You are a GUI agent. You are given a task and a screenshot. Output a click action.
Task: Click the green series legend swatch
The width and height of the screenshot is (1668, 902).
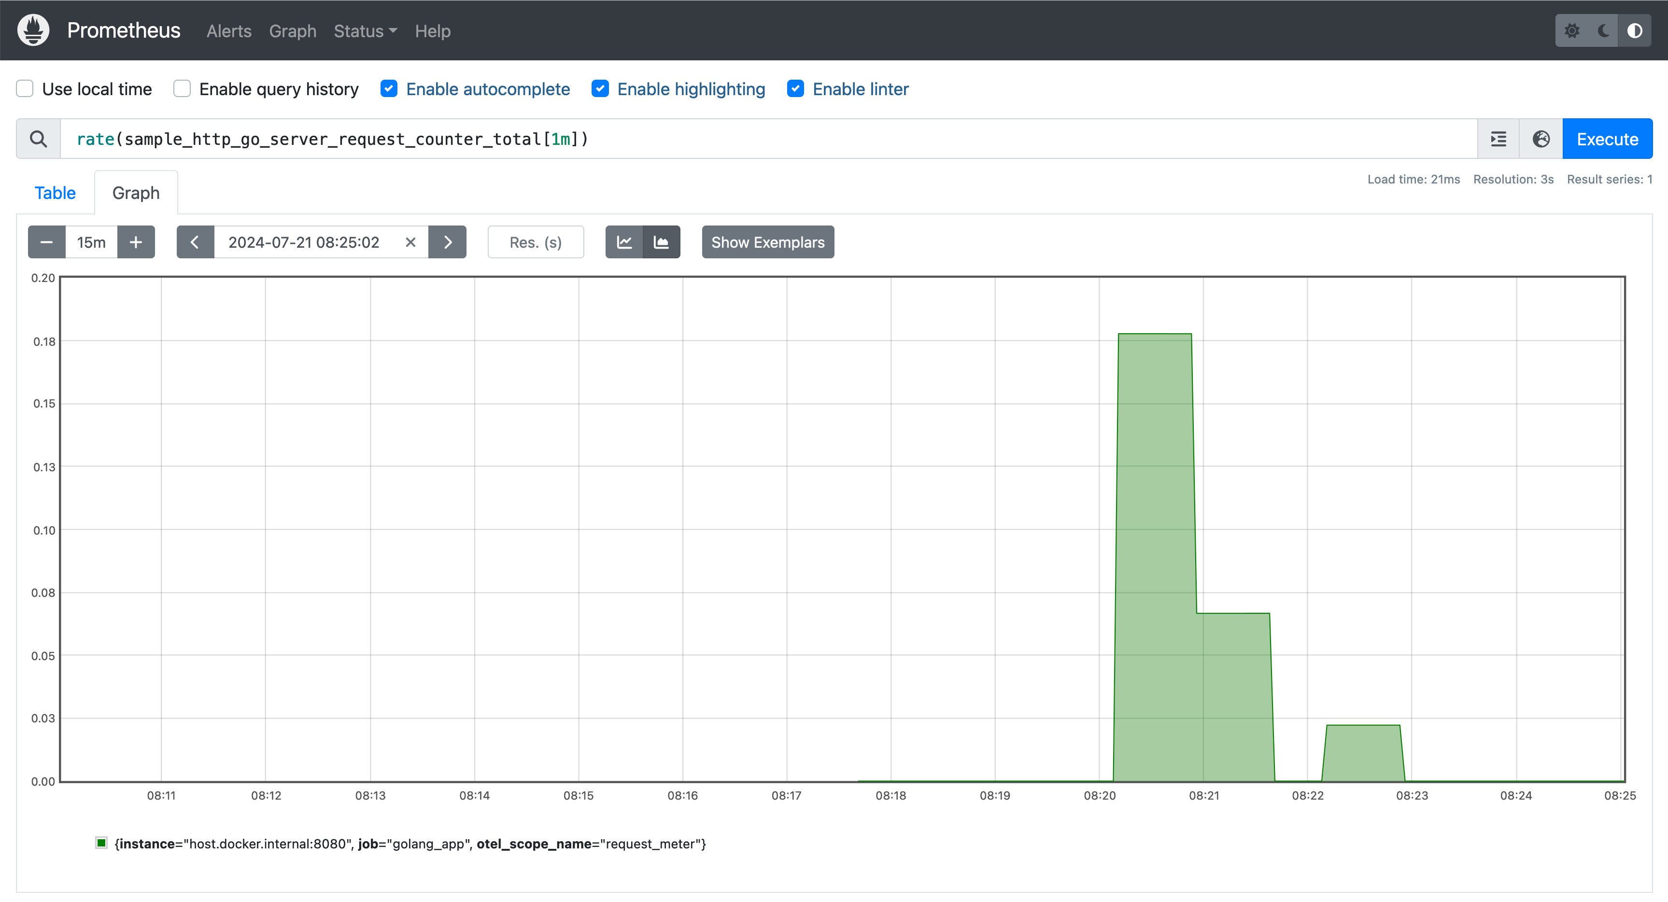click(101, 843)
